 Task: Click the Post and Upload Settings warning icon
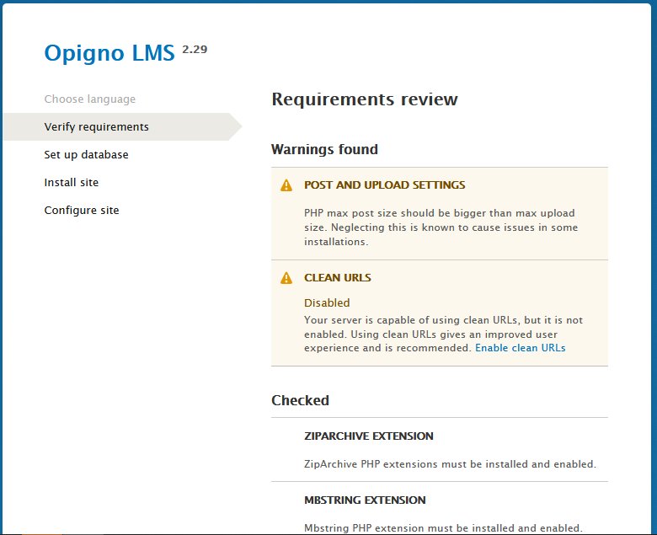point(286,185)
